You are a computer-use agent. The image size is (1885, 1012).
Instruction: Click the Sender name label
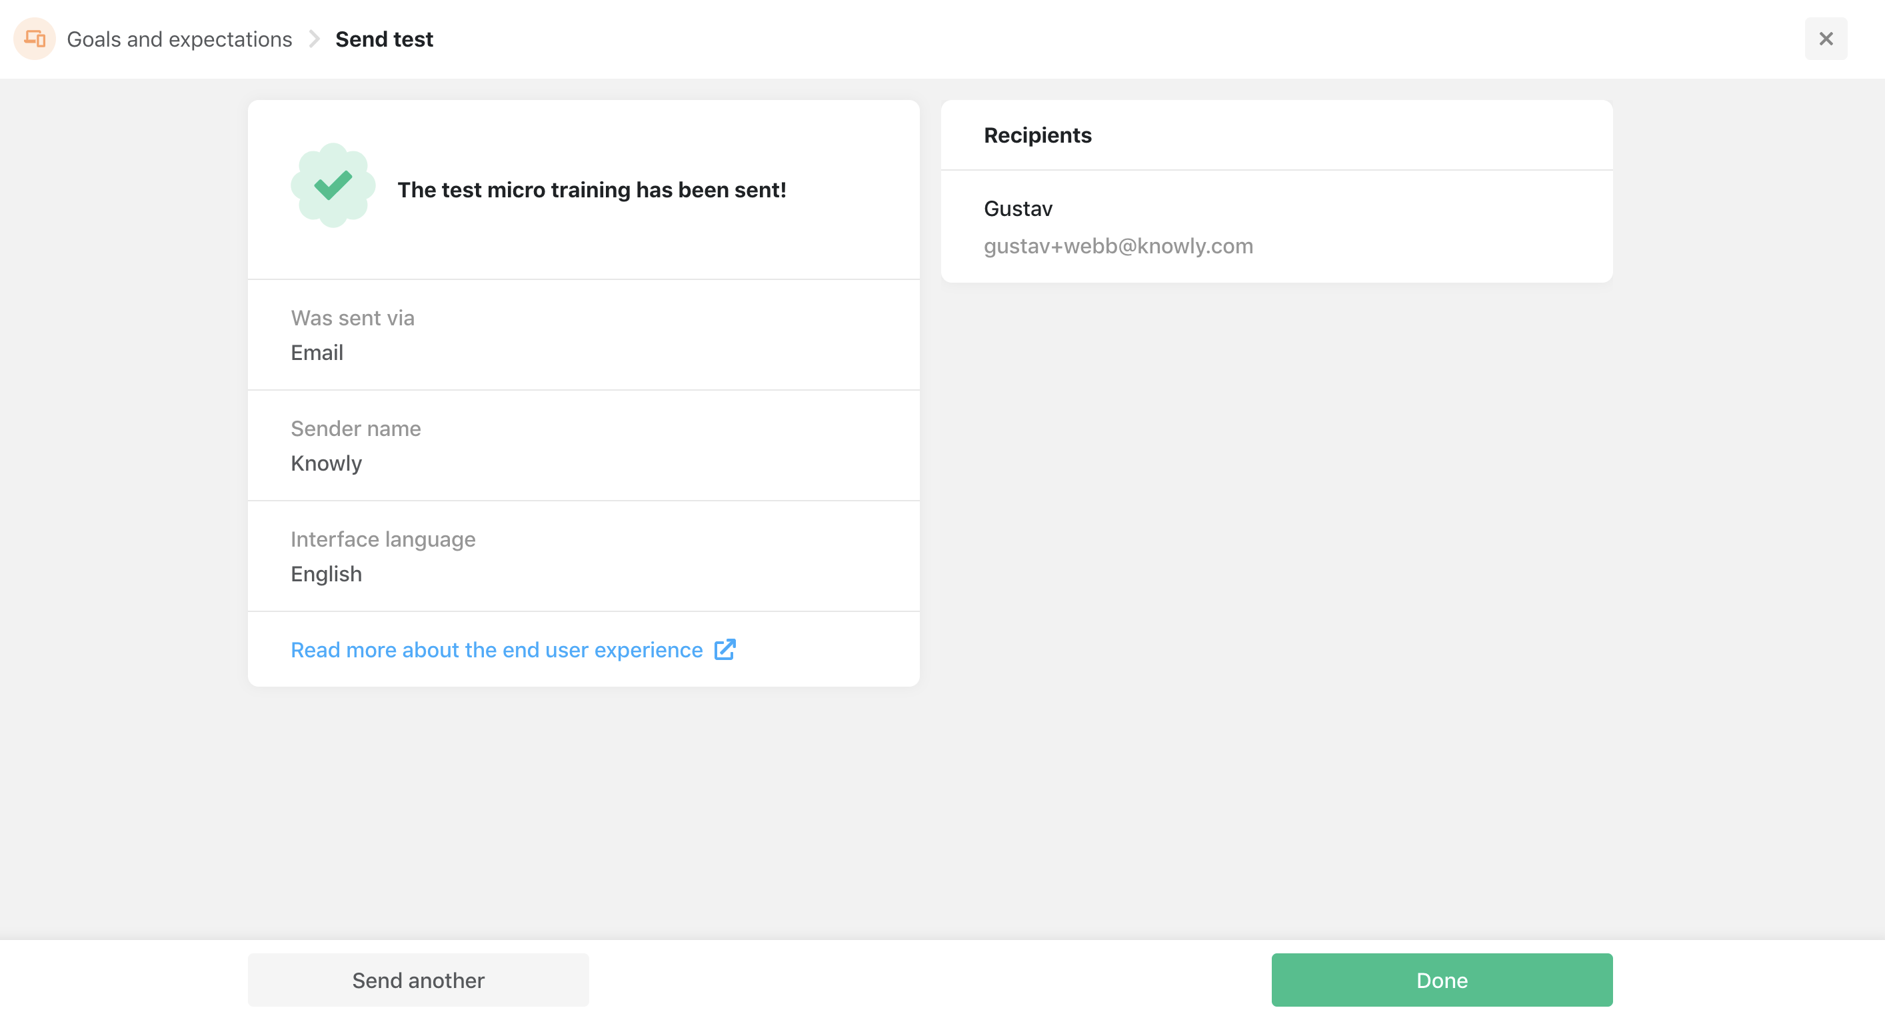pyautogui.click(x=356, y=429)
